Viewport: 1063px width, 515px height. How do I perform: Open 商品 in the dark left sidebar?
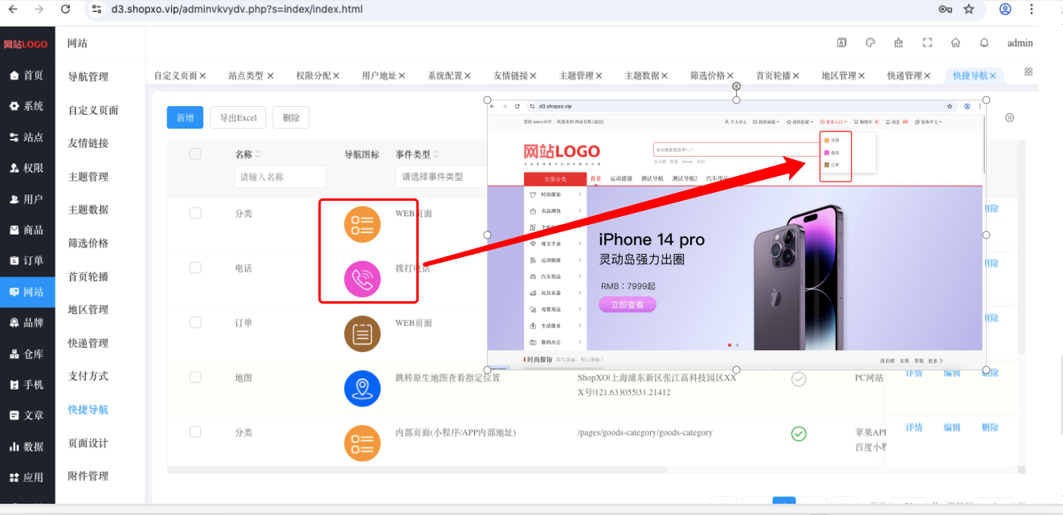click(x=27, y=230)
